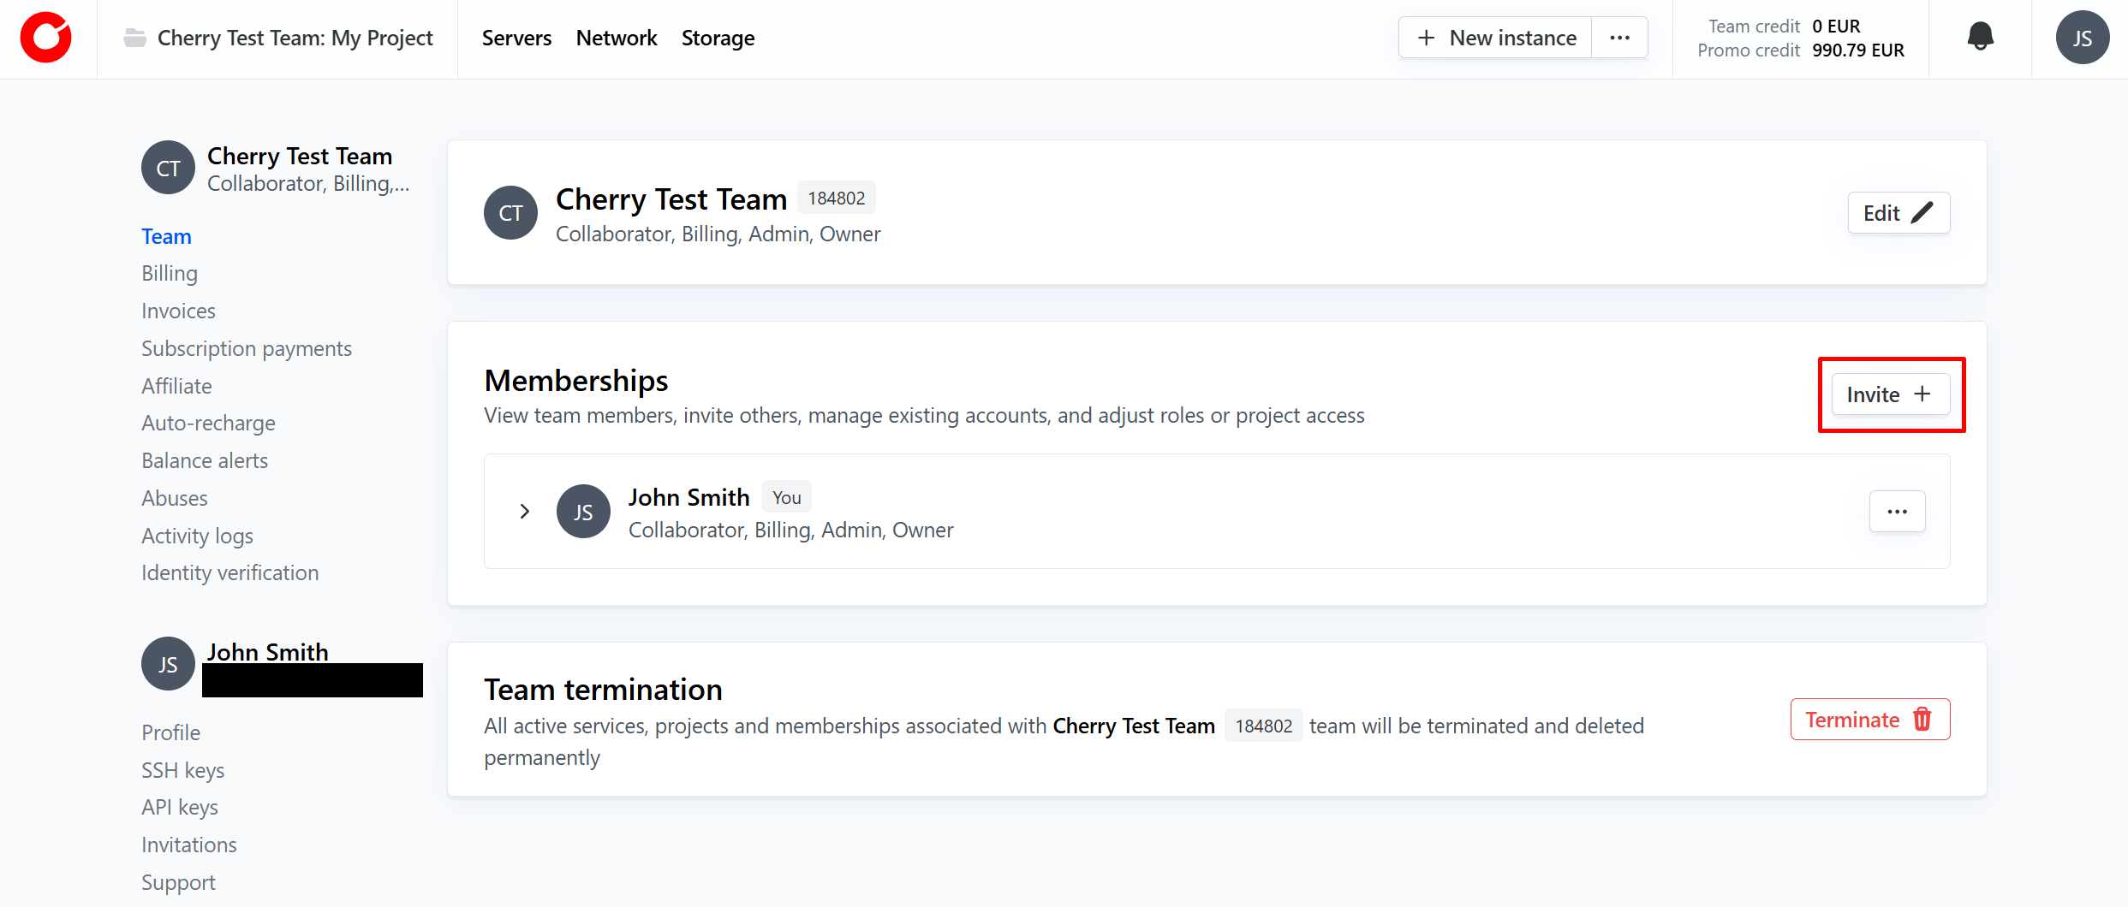Click the three-dot menu beside New instance
2128x907 pixels.
[x=1619, y=38]
